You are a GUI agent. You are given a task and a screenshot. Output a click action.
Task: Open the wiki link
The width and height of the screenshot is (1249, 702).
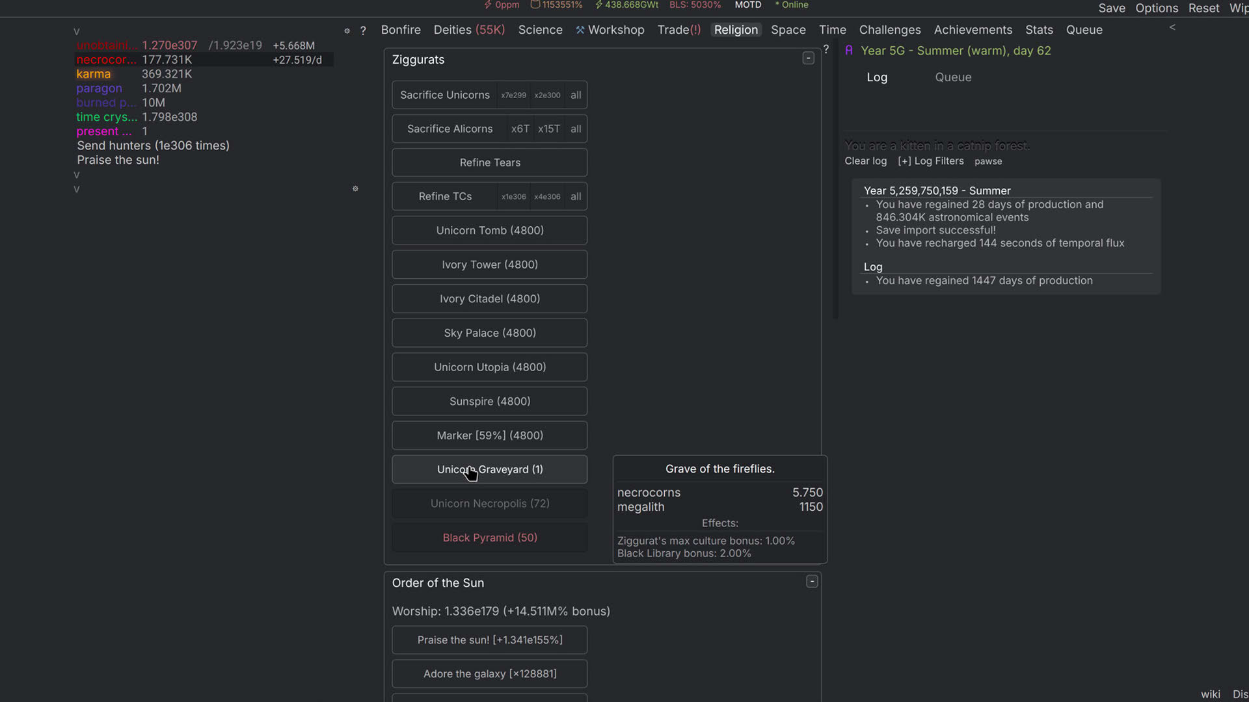tap(1210, 694)
